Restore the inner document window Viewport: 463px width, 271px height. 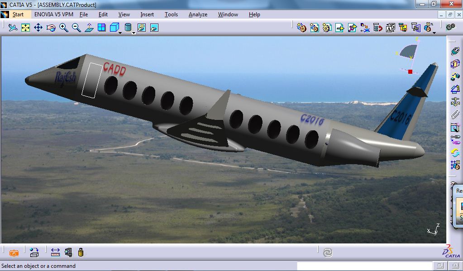click(x=450, y=14)
